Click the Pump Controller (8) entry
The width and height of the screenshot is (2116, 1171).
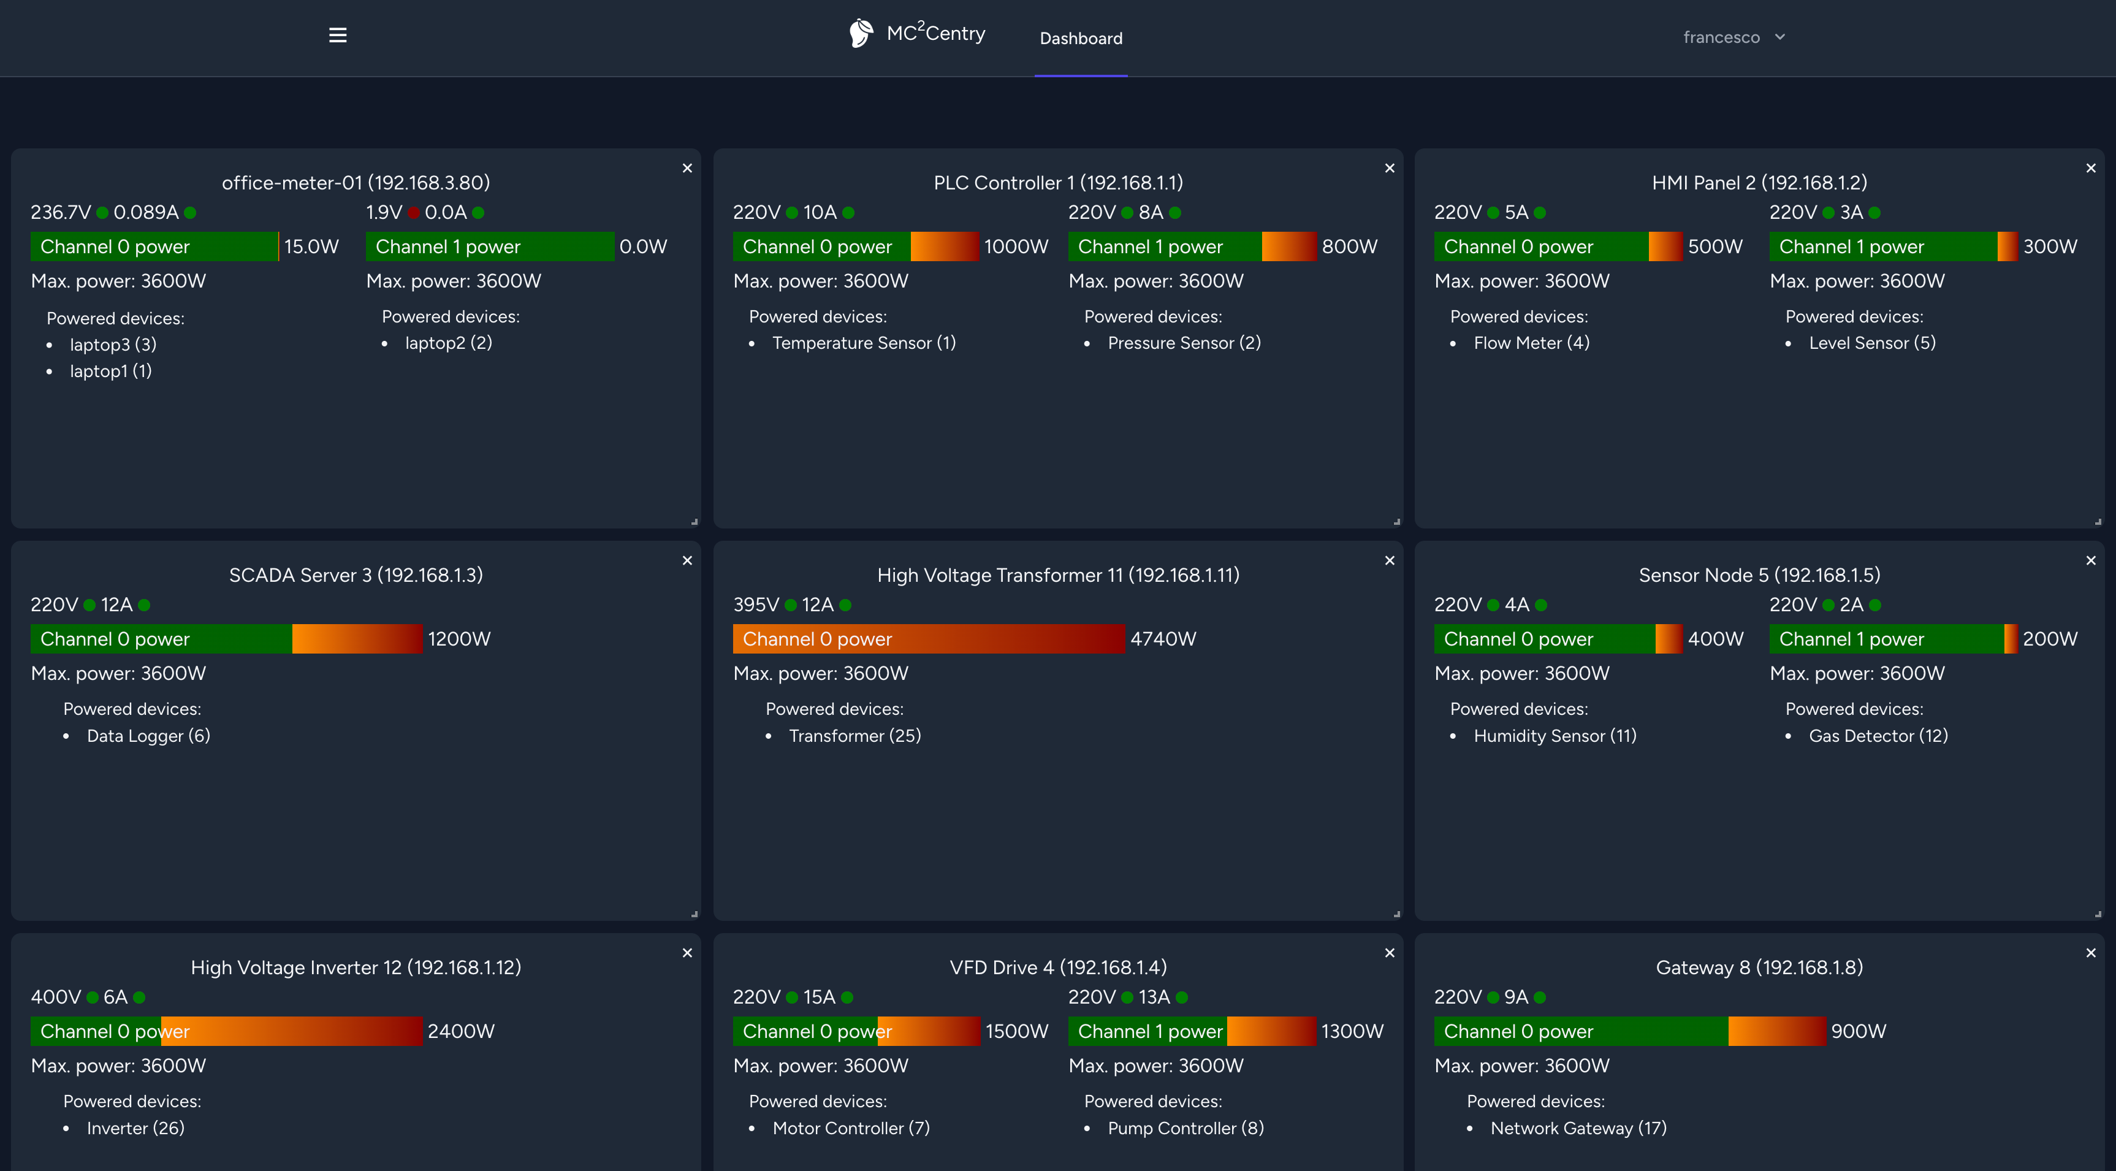pos(1185,1128)
